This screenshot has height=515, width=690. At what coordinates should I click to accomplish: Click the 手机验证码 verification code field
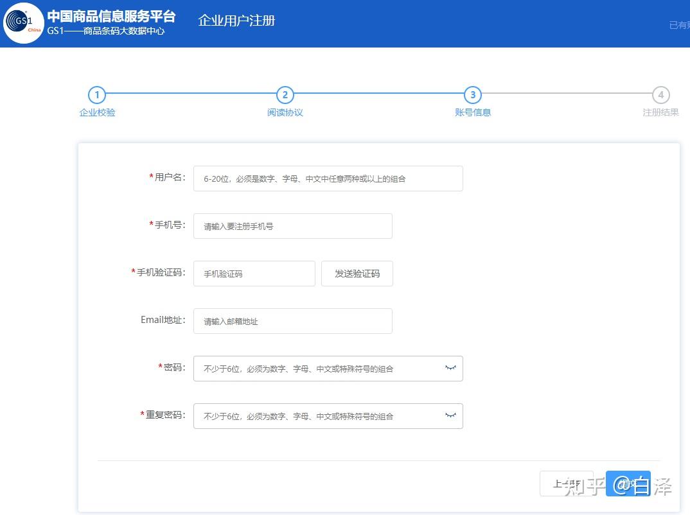click(253, 273)
